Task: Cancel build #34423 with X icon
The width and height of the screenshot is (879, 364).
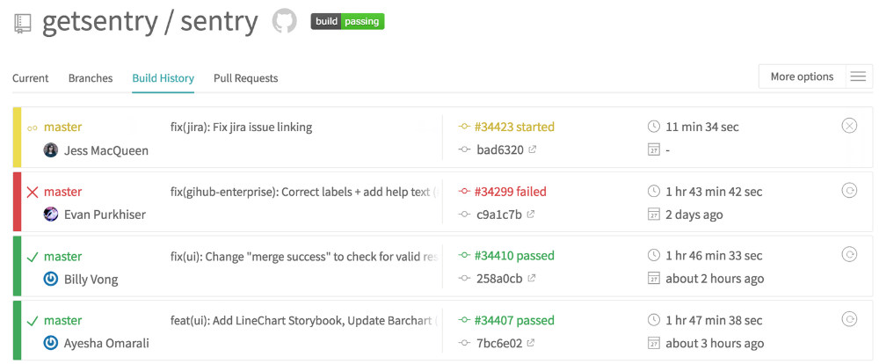Action: (849, 126)
